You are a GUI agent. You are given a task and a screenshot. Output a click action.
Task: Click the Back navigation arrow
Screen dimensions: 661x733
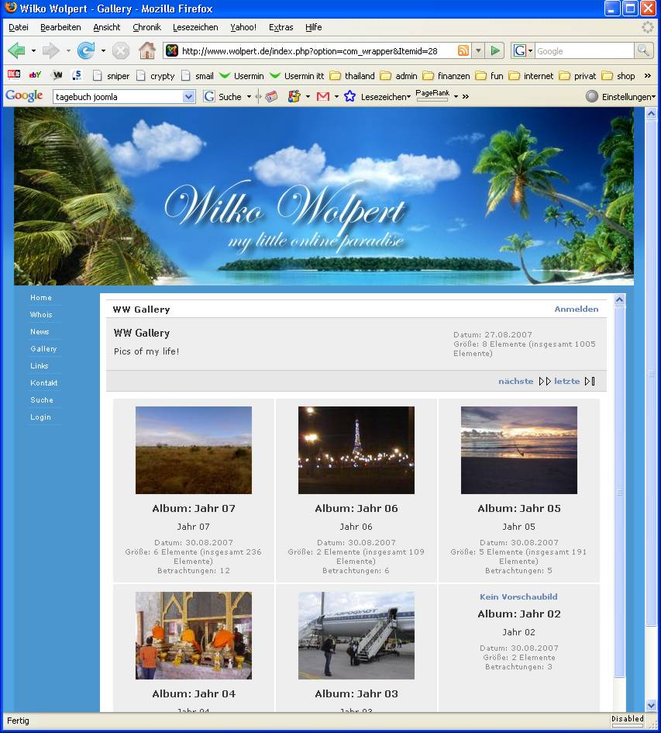[x=16, y=50]
